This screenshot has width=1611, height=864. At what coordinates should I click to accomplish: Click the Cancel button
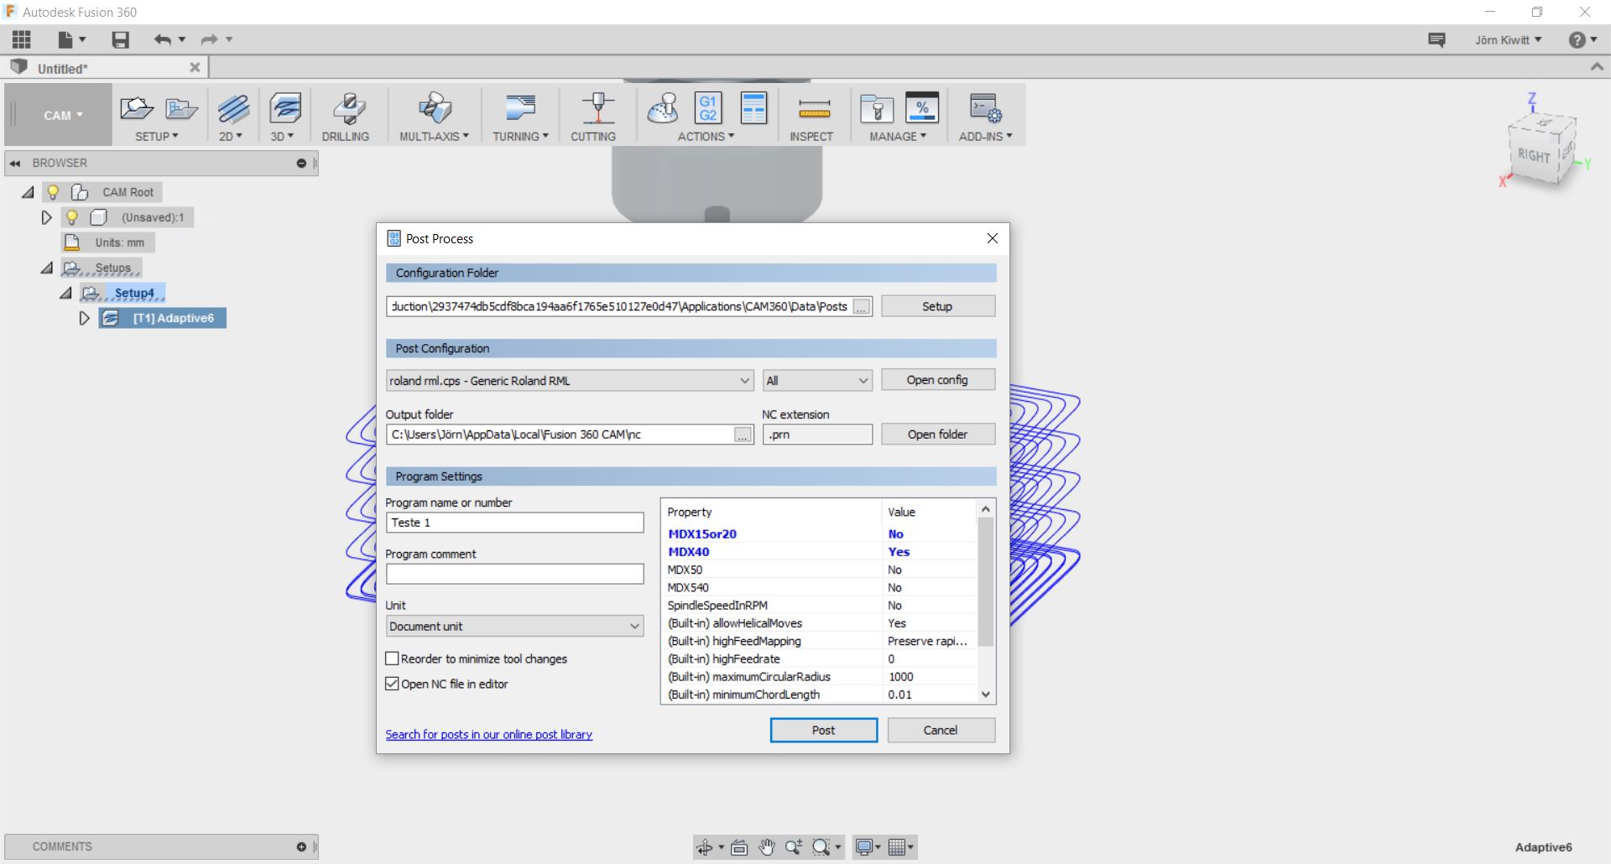941,730
